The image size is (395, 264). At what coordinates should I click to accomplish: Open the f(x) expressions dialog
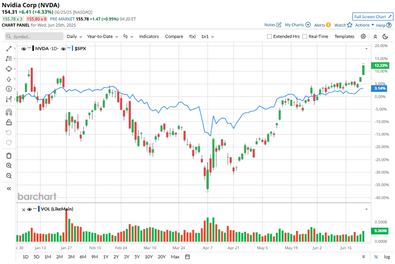(x=192, y=36)
